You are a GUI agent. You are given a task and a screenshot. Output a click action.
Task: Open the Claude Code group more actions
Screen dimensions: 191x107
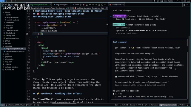(x=187, y=5)
